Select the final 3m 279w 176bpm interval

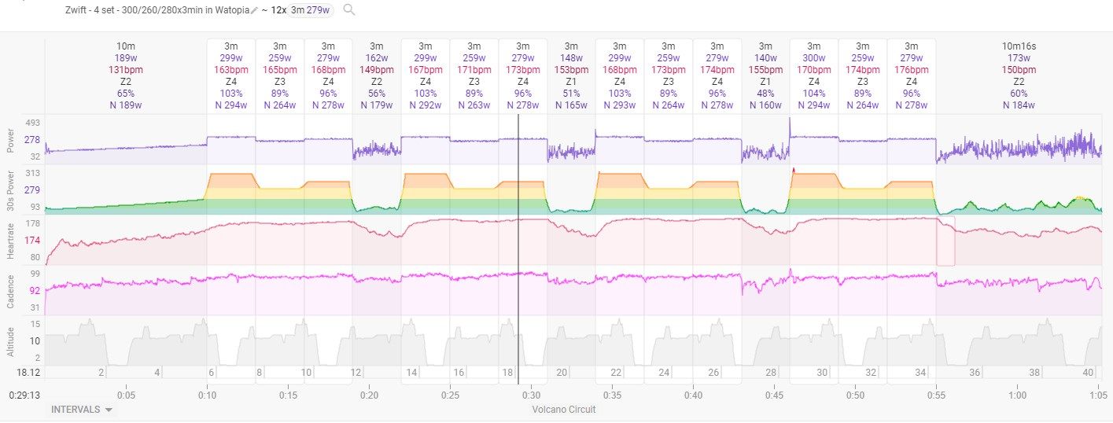(912, 75)
